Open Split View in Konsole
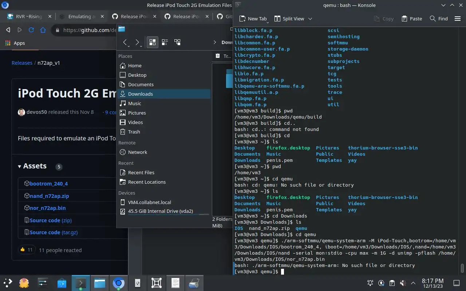The width and height of the screenshot is (466, 291). (289, 19)
